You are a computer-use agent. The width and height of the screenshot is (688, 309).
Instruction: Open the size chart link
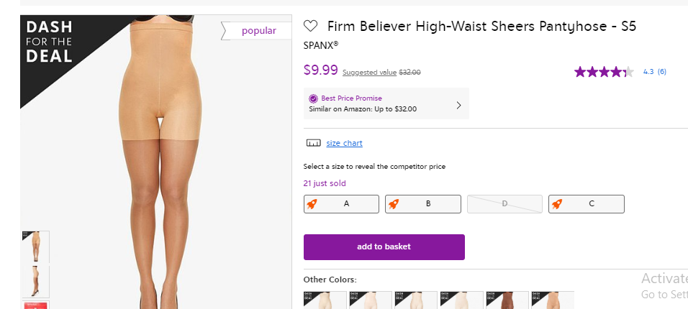(x=344, y=143)
